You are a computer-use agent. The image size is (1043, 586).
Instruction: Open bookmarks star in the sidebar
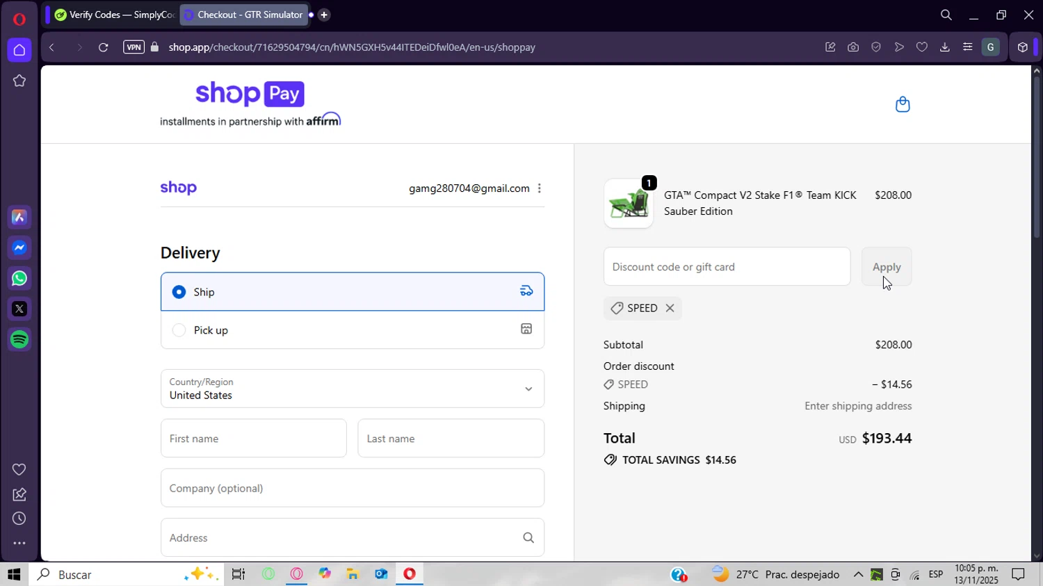pos(19,81)
